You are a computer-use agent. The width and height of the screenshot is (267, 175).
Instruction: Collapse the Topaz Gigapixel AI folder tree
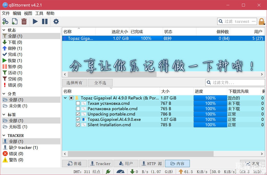click(x=65, y=98)
